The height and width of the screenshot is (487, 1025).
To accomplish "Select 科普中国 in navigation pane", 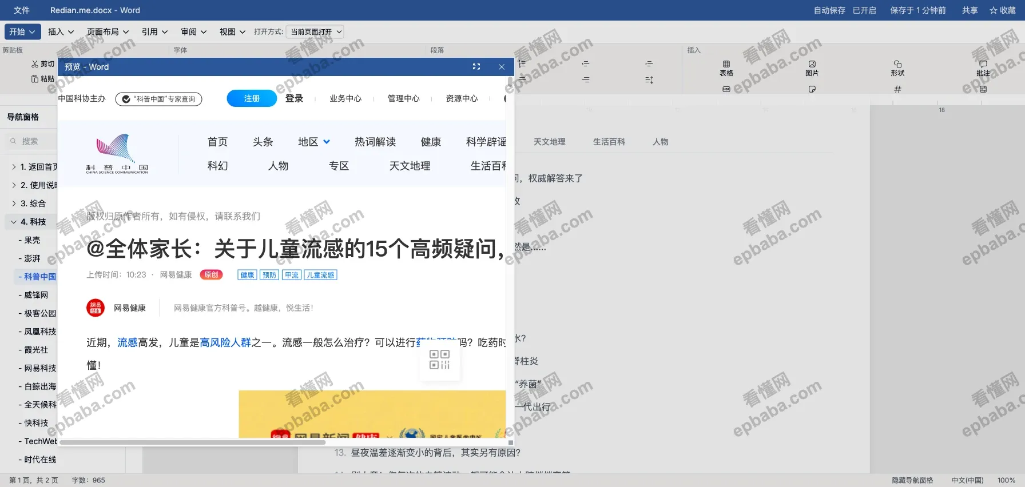I will pyautogui.click(x=37, y=277).
